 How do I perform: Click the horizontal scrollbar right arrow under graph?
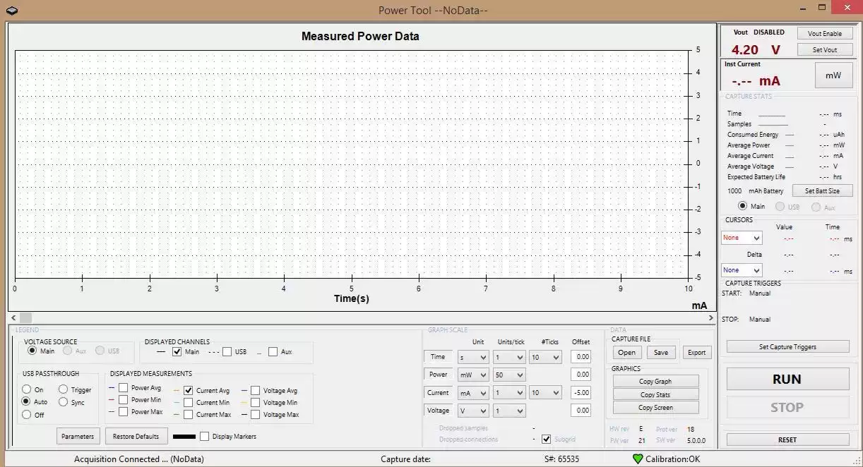(x=710, y=319)
